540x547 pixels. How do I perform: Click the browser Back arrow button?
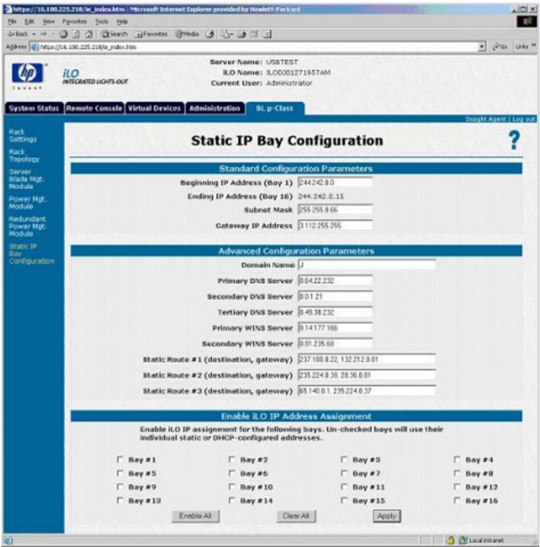[18, 34]
